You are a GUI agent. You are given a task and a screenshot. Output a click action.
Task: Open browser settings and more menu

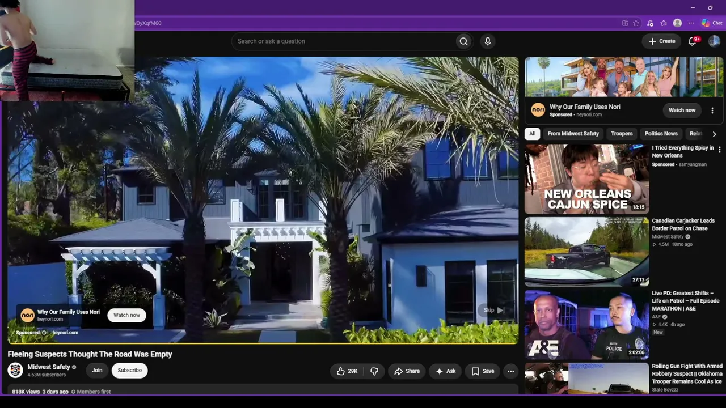(x=691, y=23)
